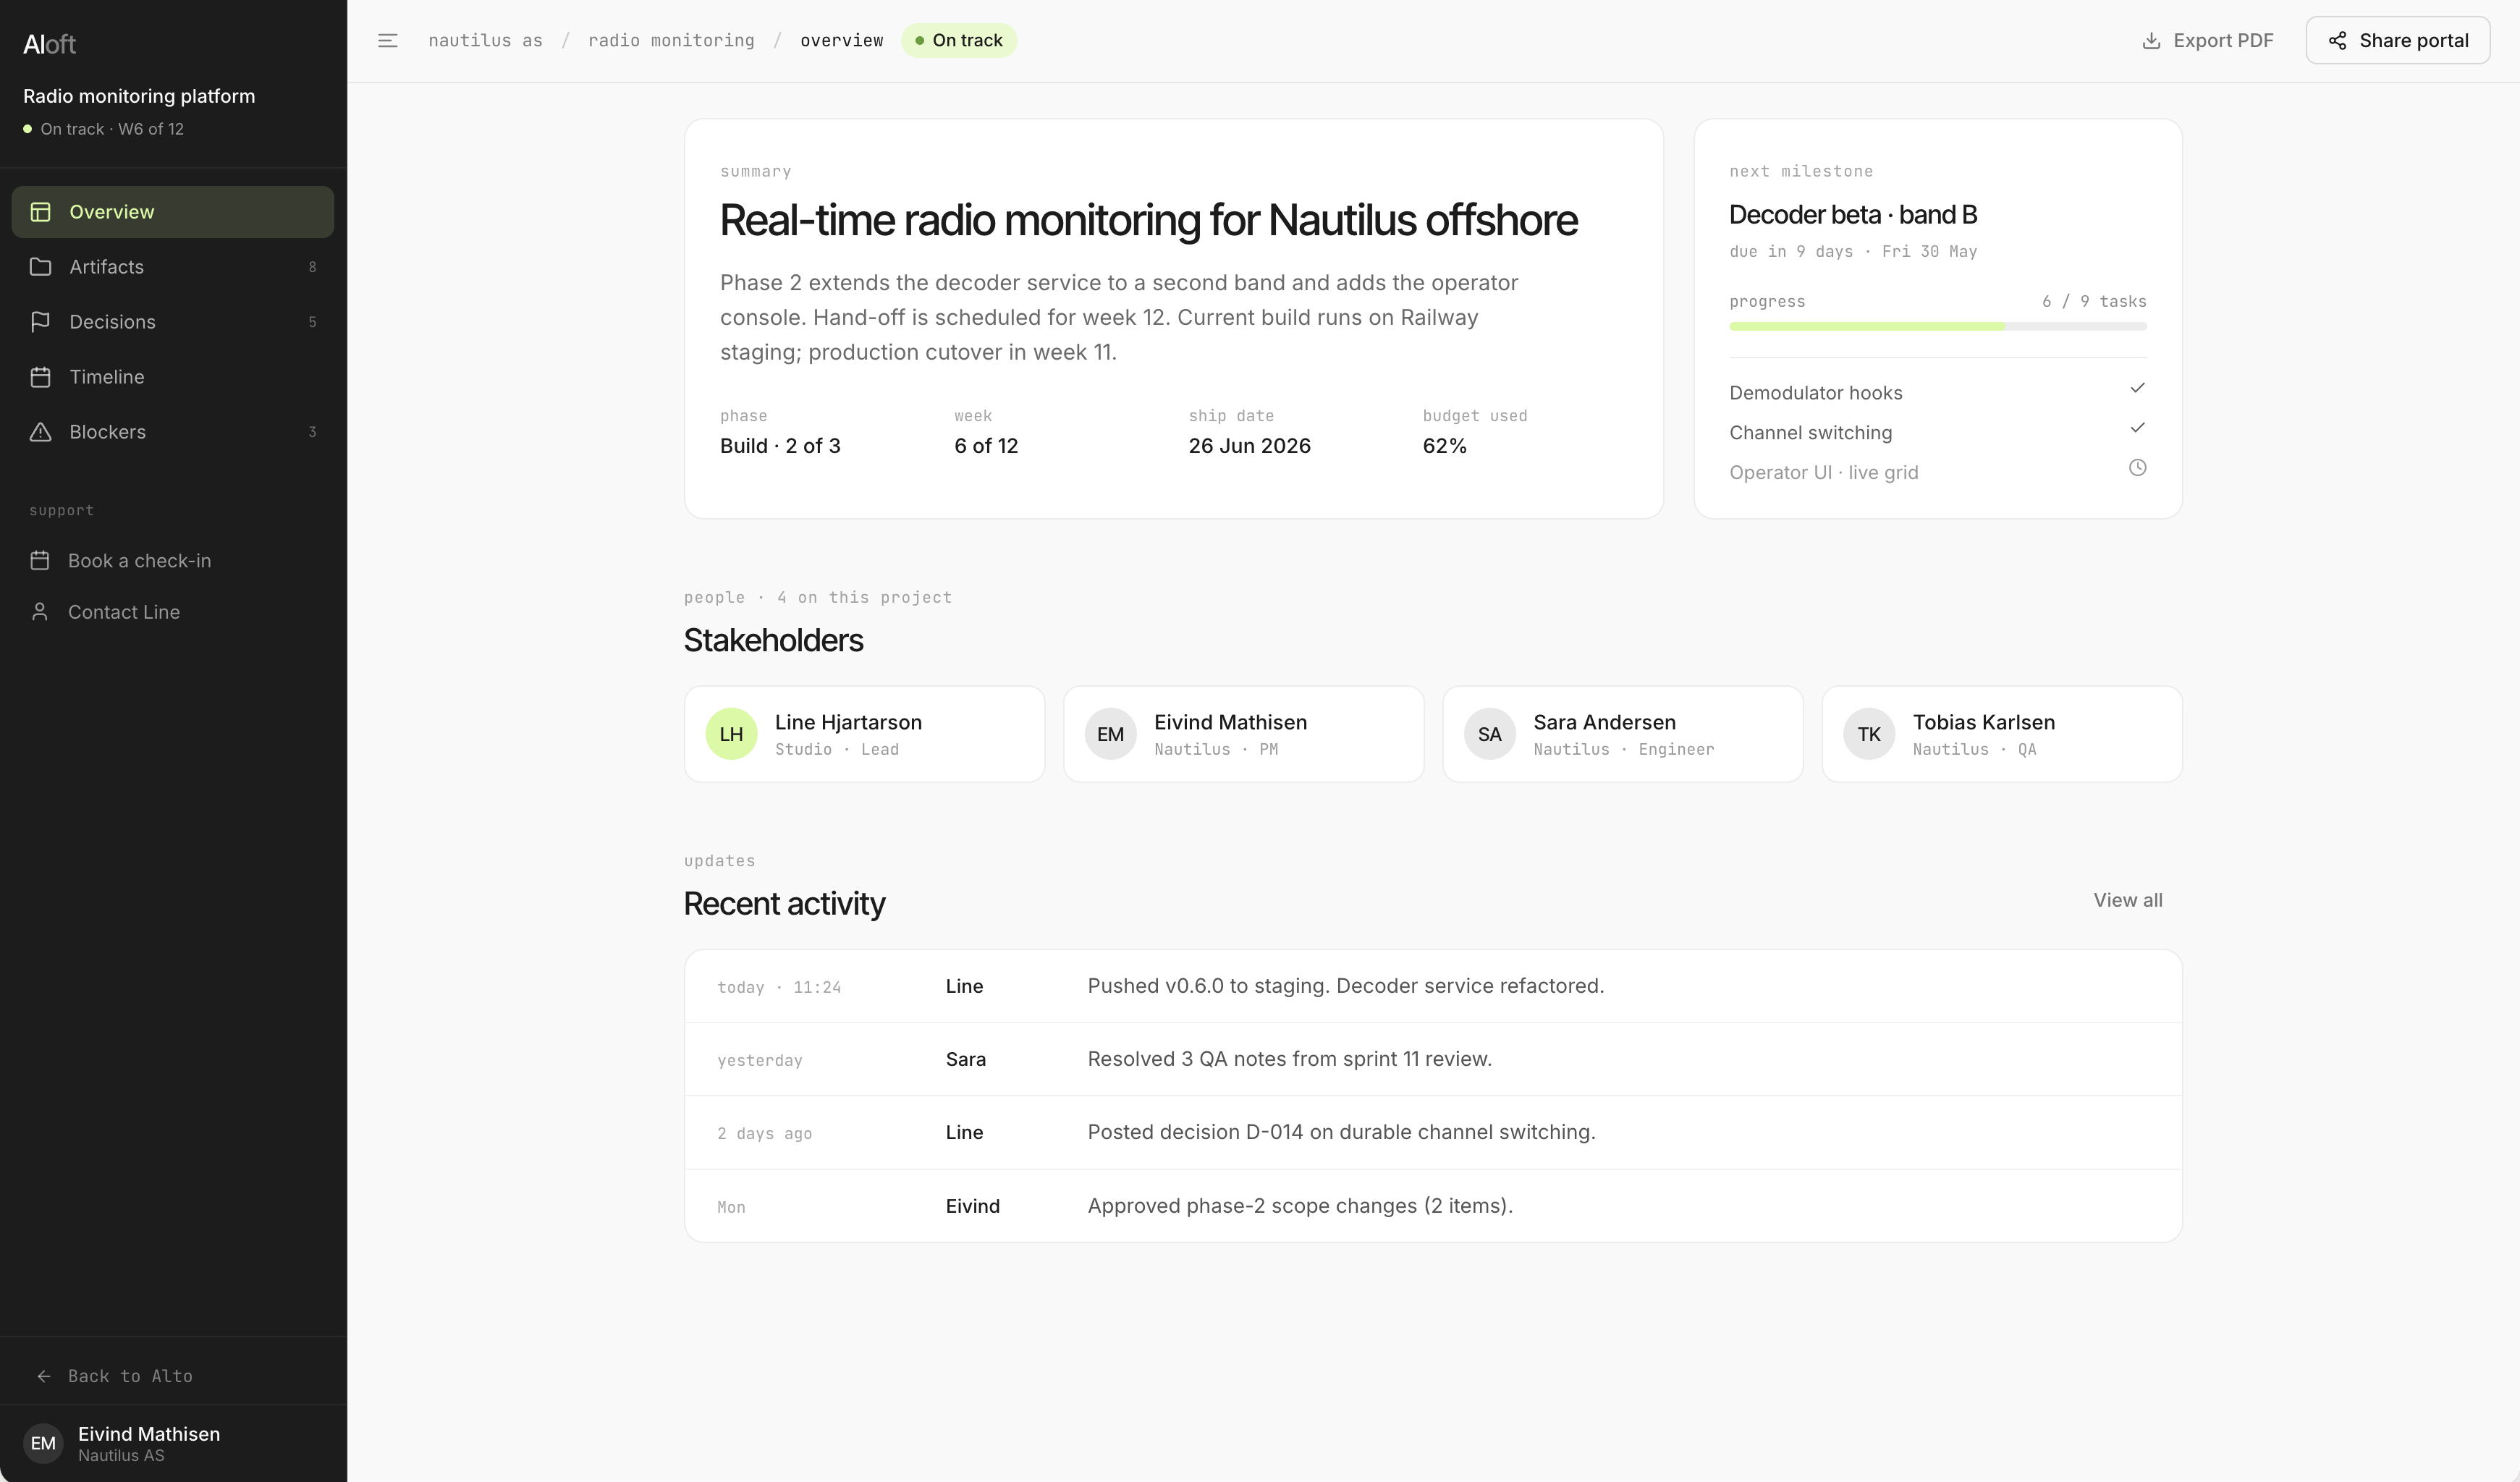Click the Share portal share icon
2520x1482 pixels.
pos(2337,41)
